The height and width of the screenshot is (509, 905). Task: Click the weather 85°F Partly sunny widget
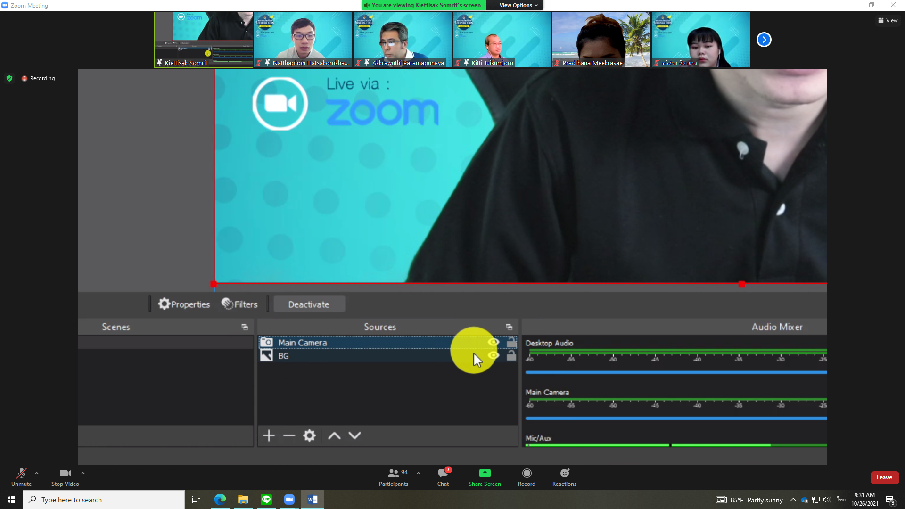coord(749,500)
